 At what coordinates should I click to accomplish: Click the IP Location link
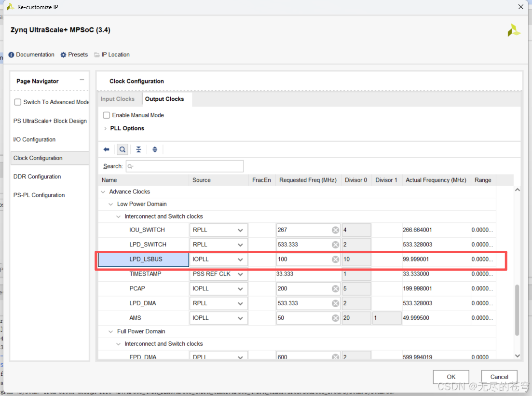(115, 55)
